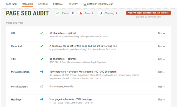Go to the Density tab
Image resolution: width=177 pixels, height=107 pixels.
coord(73,4)
